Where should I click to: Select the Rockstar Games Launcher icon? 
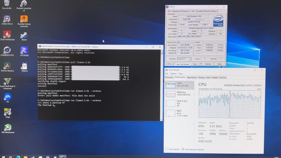pyautogui.click(x=24, y=21)
